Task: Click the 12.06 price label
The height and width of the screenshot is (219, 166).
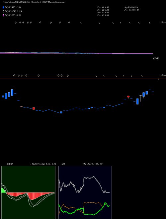Action: point(156,58)
